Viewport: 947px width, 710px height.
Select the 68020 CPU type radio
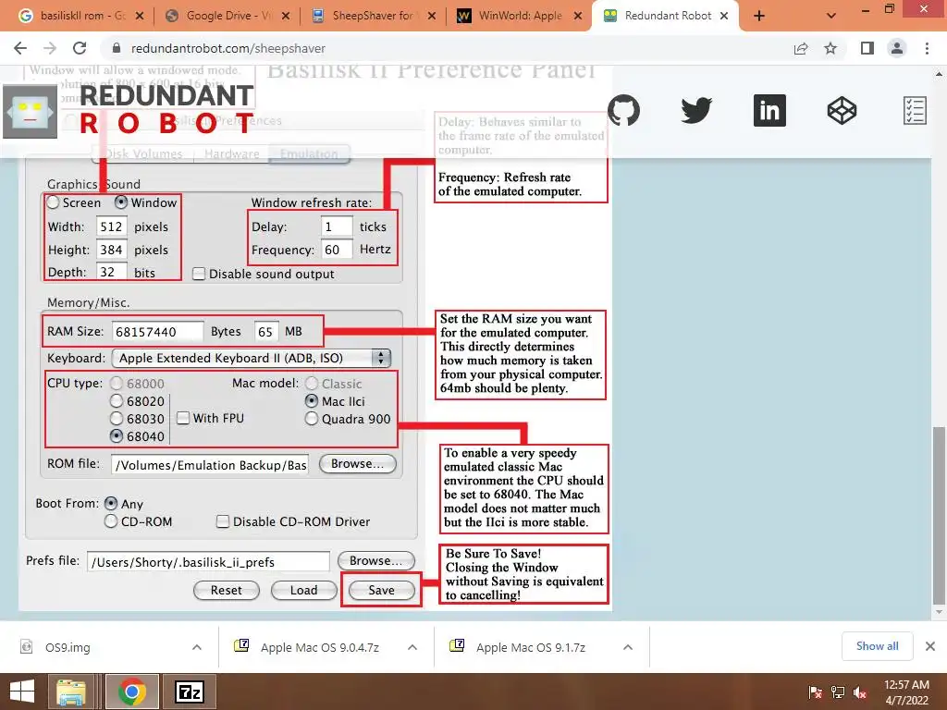[117, 401]
